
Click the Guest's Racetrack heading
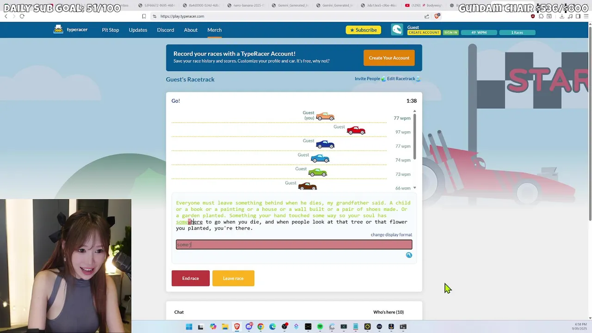coord(190,80)
